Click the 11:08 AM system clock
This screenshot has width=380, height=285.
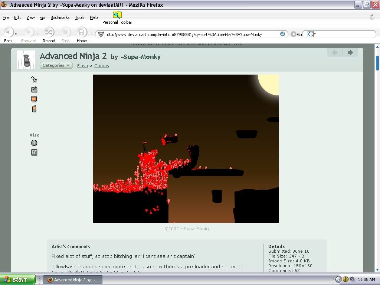[366, 279]
